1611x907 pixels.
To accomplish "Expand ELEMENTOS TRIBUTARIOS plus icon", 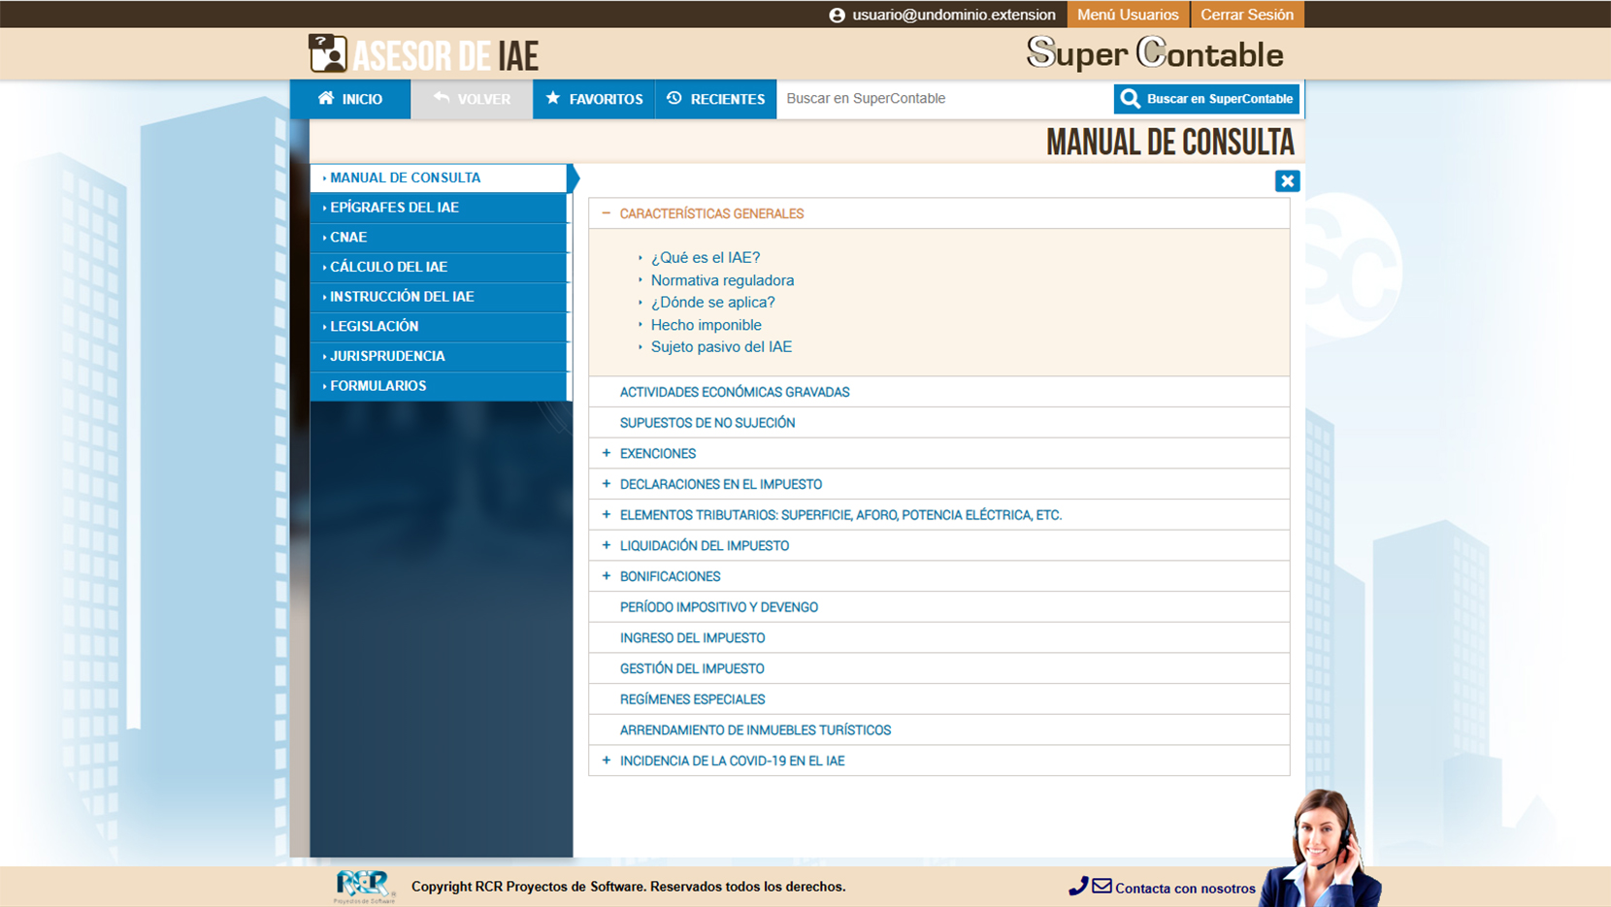I will pyautogui.click(x=607, y=515).
